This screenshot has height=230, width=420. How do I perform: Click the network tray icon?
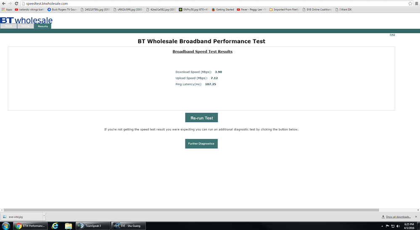click(x=393, y=226)
